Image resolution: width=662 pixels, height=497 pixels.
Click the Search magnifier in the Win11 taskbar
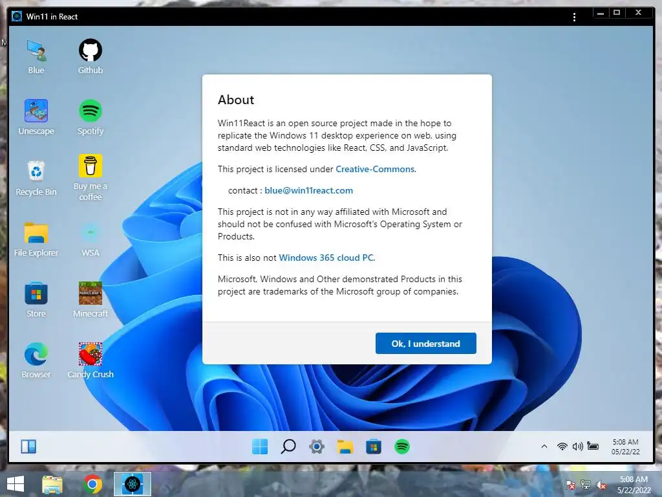pyautogui.click(x=288, y=447)
